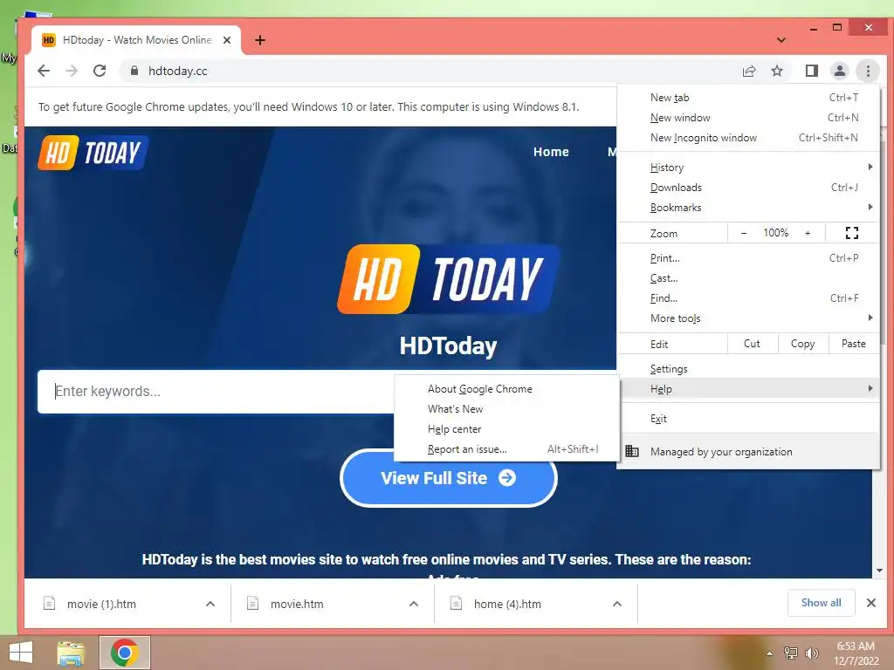
Task: Expand options for movie (1).htm download
Action: [210, 604]
